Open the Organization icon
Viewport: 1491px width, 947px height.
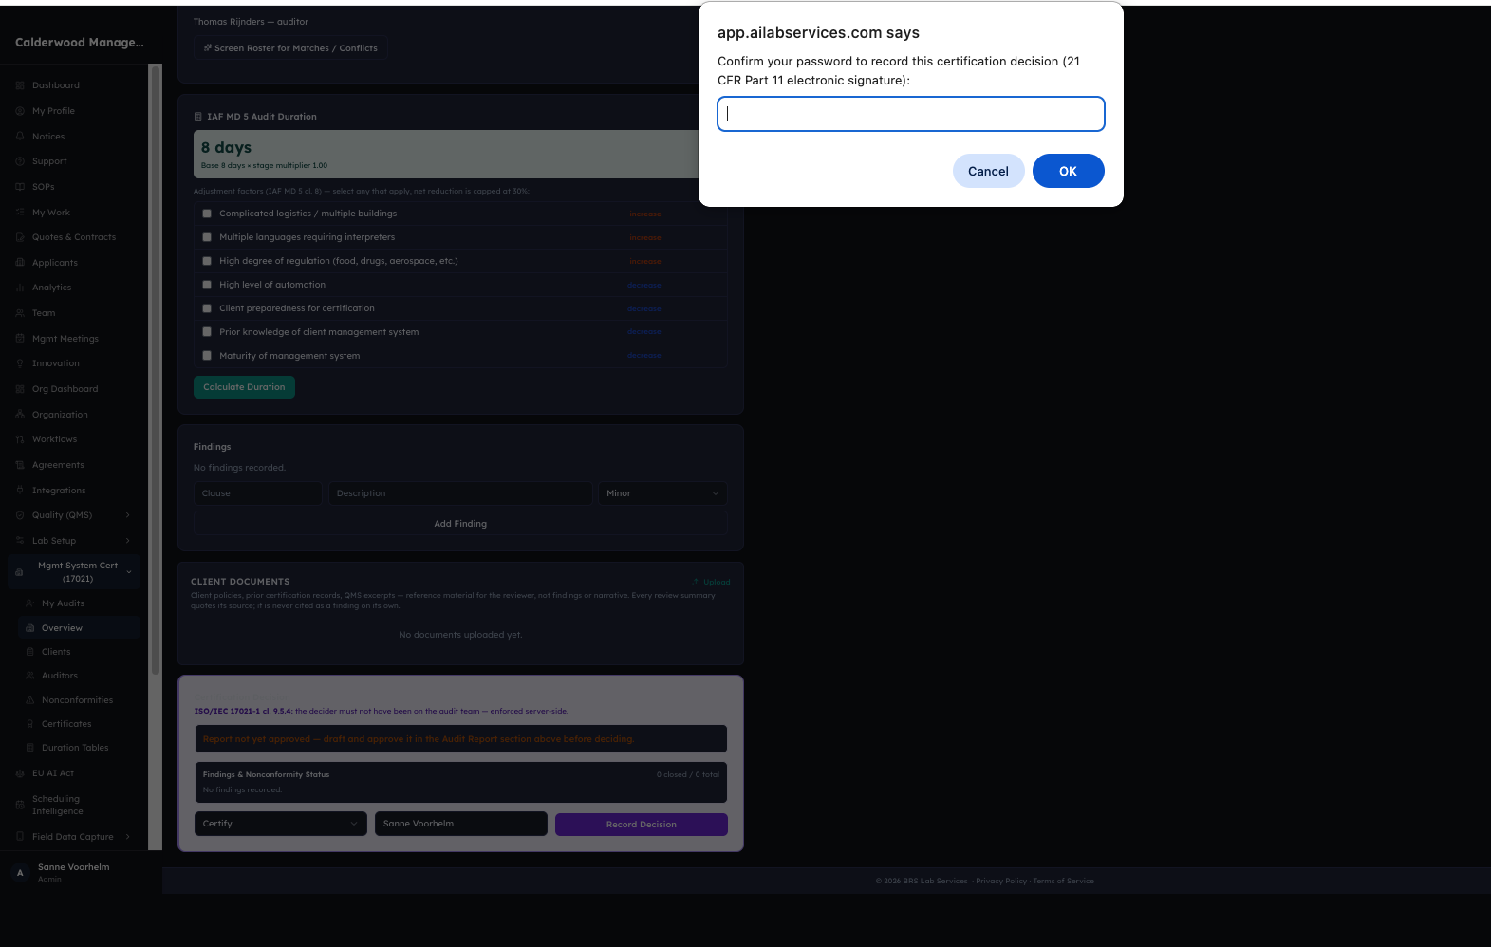(20, 415)
